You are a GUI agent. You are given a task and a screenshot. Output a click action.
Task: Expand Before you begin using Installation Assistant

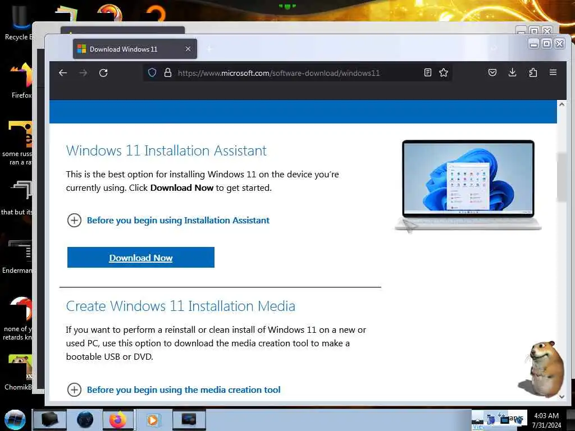168,220
